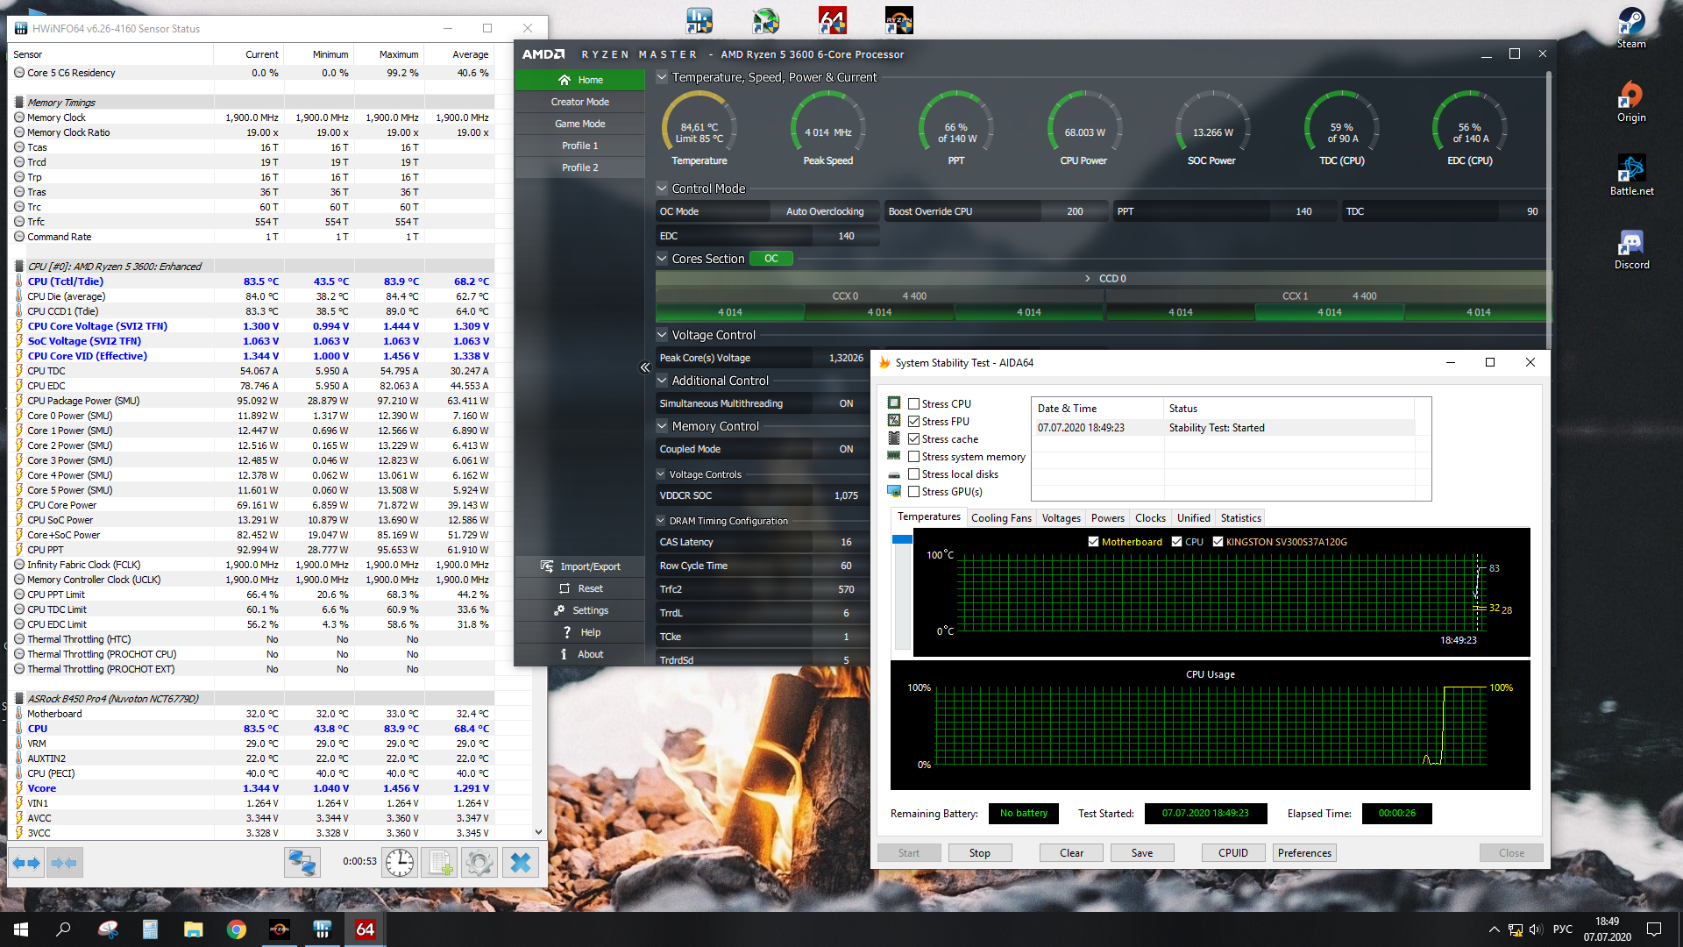Click the HWiNFO log-file icon
Image resolution: width=1683 pixels, height=947 pixels.
pyautogui.click(x=439, y=863)
